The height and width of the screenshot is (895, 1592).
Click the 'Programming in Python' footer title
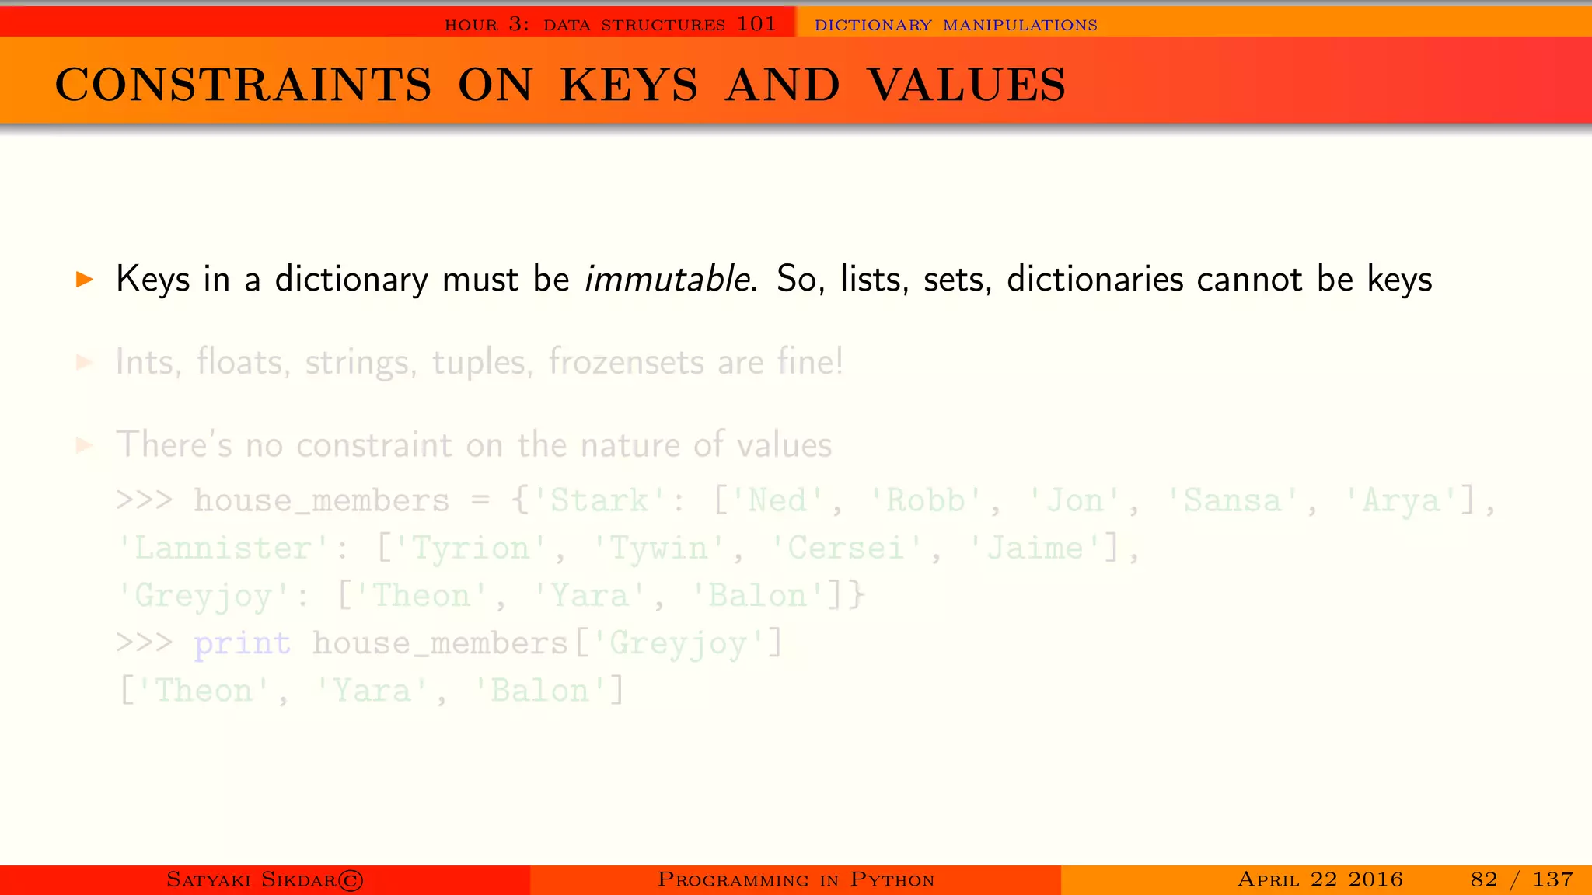(796, 879)
